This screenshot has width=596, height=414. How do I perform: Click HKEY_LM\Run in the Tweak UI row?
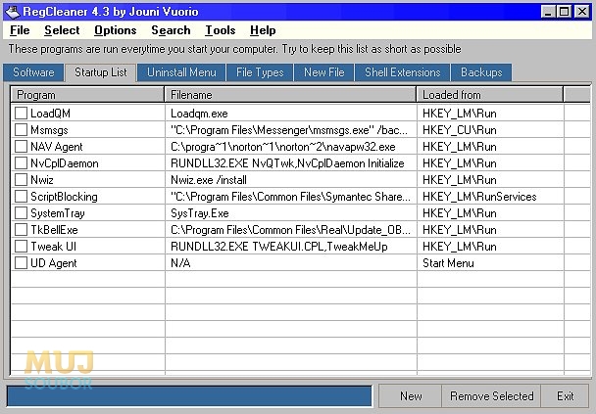(491, 247)
